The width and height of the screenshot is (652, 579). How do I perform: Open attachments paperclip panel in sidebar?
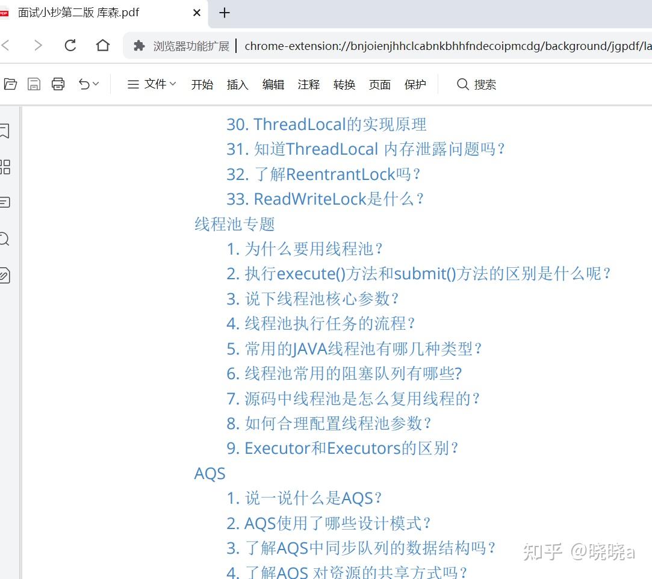[5, 275]
